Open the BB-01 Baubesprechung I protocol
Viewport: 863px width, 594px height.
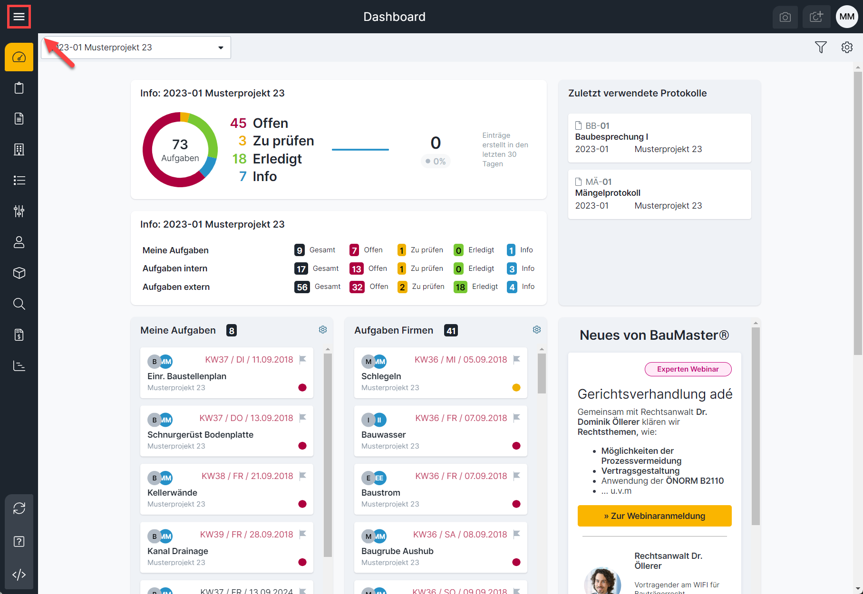click(659, 138)
